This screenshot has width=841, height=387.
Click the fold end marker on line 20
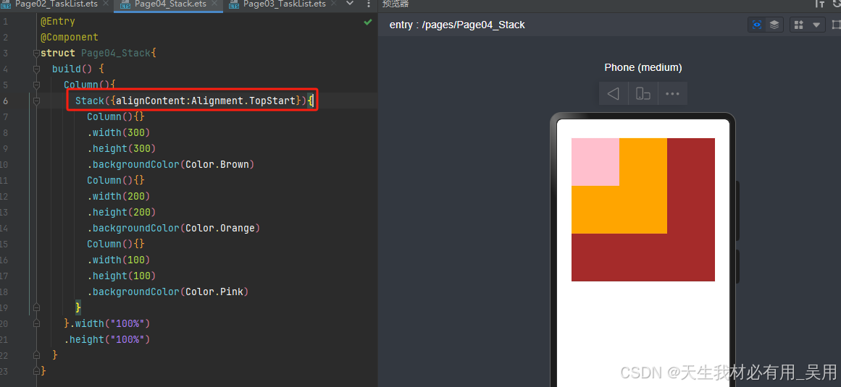(36, 323)
